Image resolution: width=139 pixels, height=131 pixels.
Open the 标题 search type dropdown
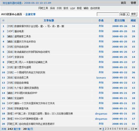(x=124, y=14)
